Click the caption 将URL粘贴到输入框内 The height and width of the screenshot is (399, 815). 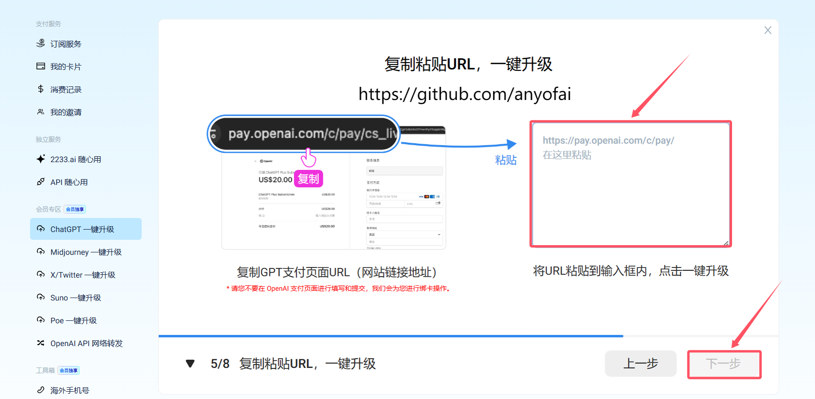[631, 271]
